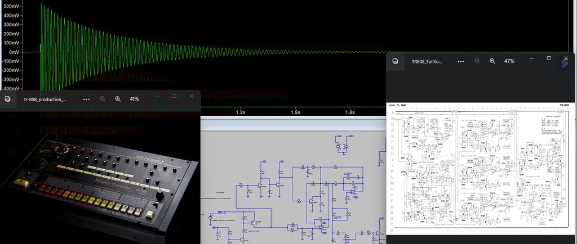This screenshot has width=577, height=244.
Task: Click the 47% zoom level in TR808_FullVo window
Action: [x=509, y=61]
